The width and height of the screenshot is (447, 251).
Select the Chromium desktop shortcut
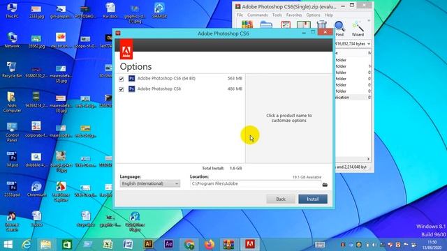coord(36,189)
